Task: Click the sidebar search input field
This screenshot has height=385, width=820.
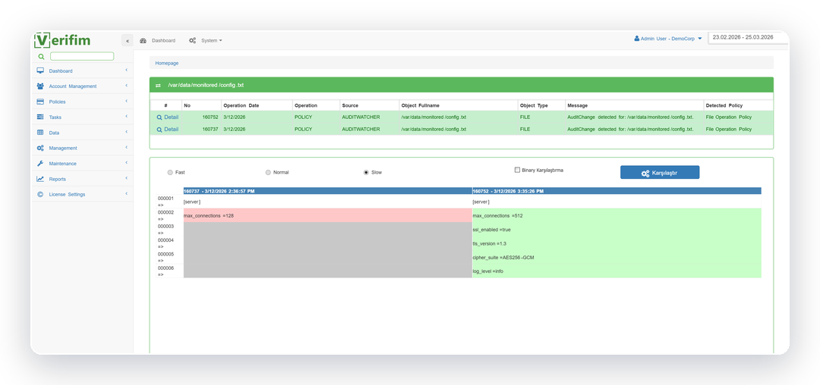Action: coord(82,56)
